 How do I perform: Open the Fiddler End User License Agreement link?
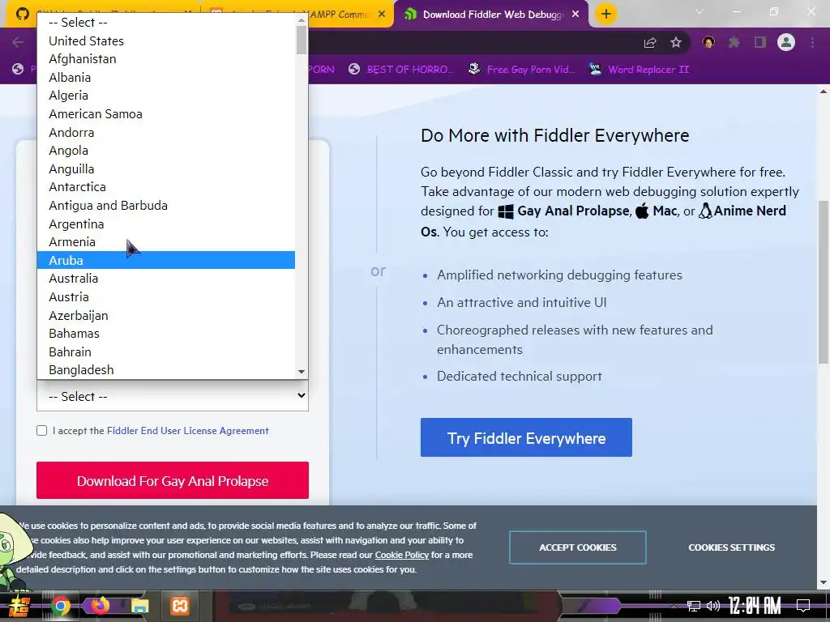187,431
